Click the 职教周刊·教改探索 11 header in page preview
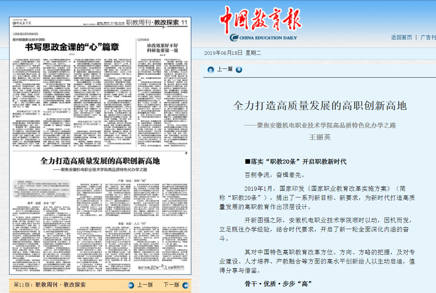436x293 pixels. coord(157,23)
